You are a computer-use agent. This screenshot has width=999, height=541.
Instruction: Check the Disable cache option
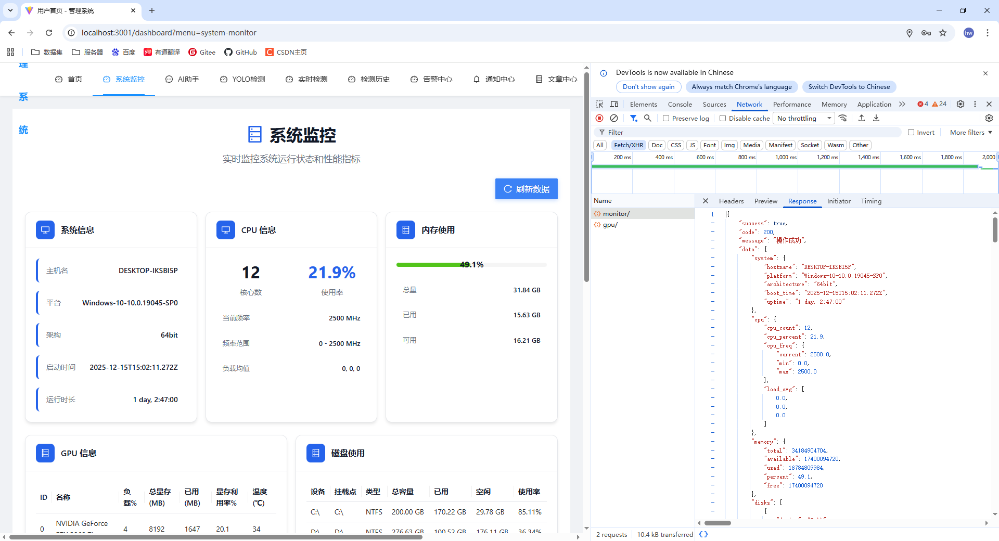tap(723, 118)
